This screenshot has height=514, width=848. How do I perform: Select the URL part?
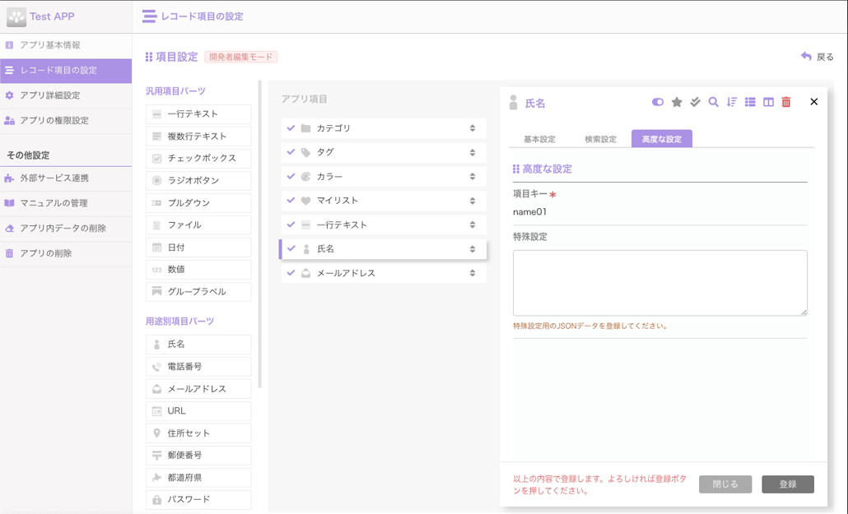point(198,410)
